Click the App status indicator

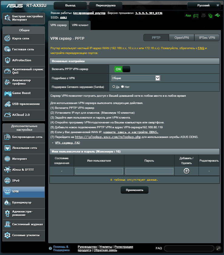click(x=188, y=15)
